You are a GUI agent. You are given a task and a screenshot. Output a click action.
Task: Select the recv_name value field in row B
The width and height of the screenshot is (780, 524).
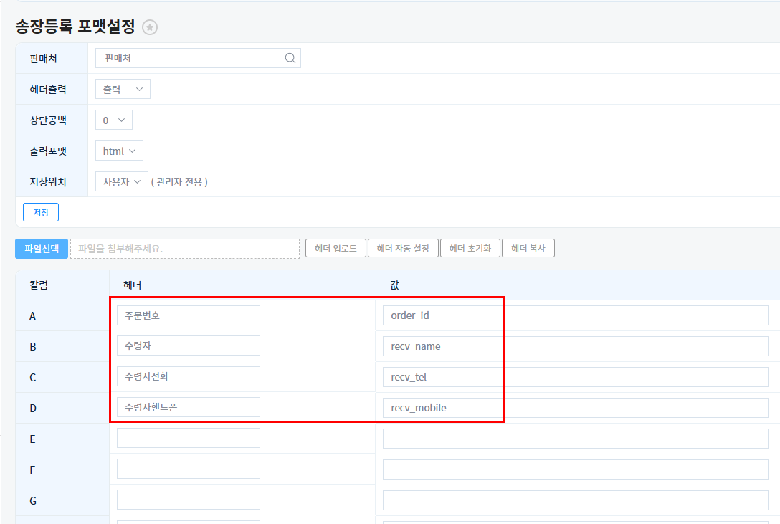(575, 346)
